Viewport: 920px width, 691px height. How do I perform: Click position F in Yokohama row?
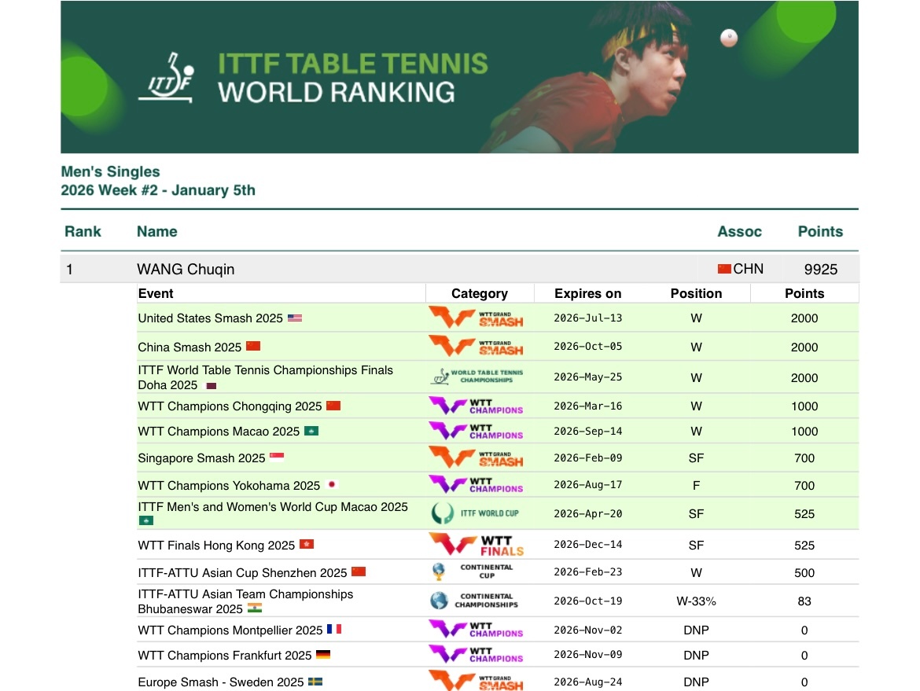[x=696, y=486]
